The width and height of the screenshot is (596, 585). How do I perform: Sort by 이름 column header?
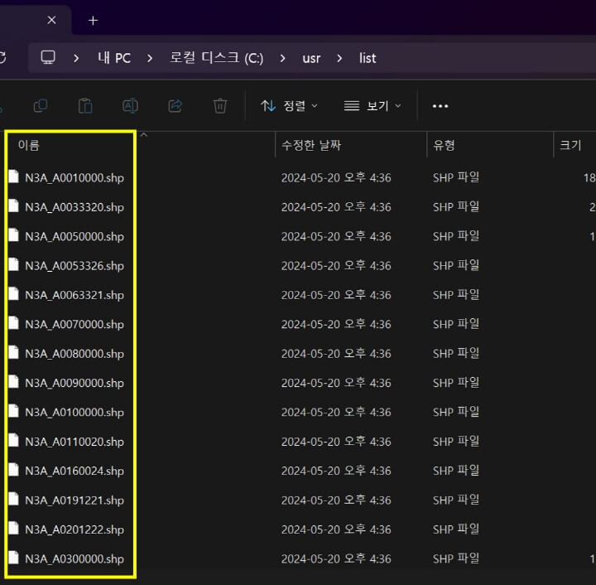coord(28,145)
